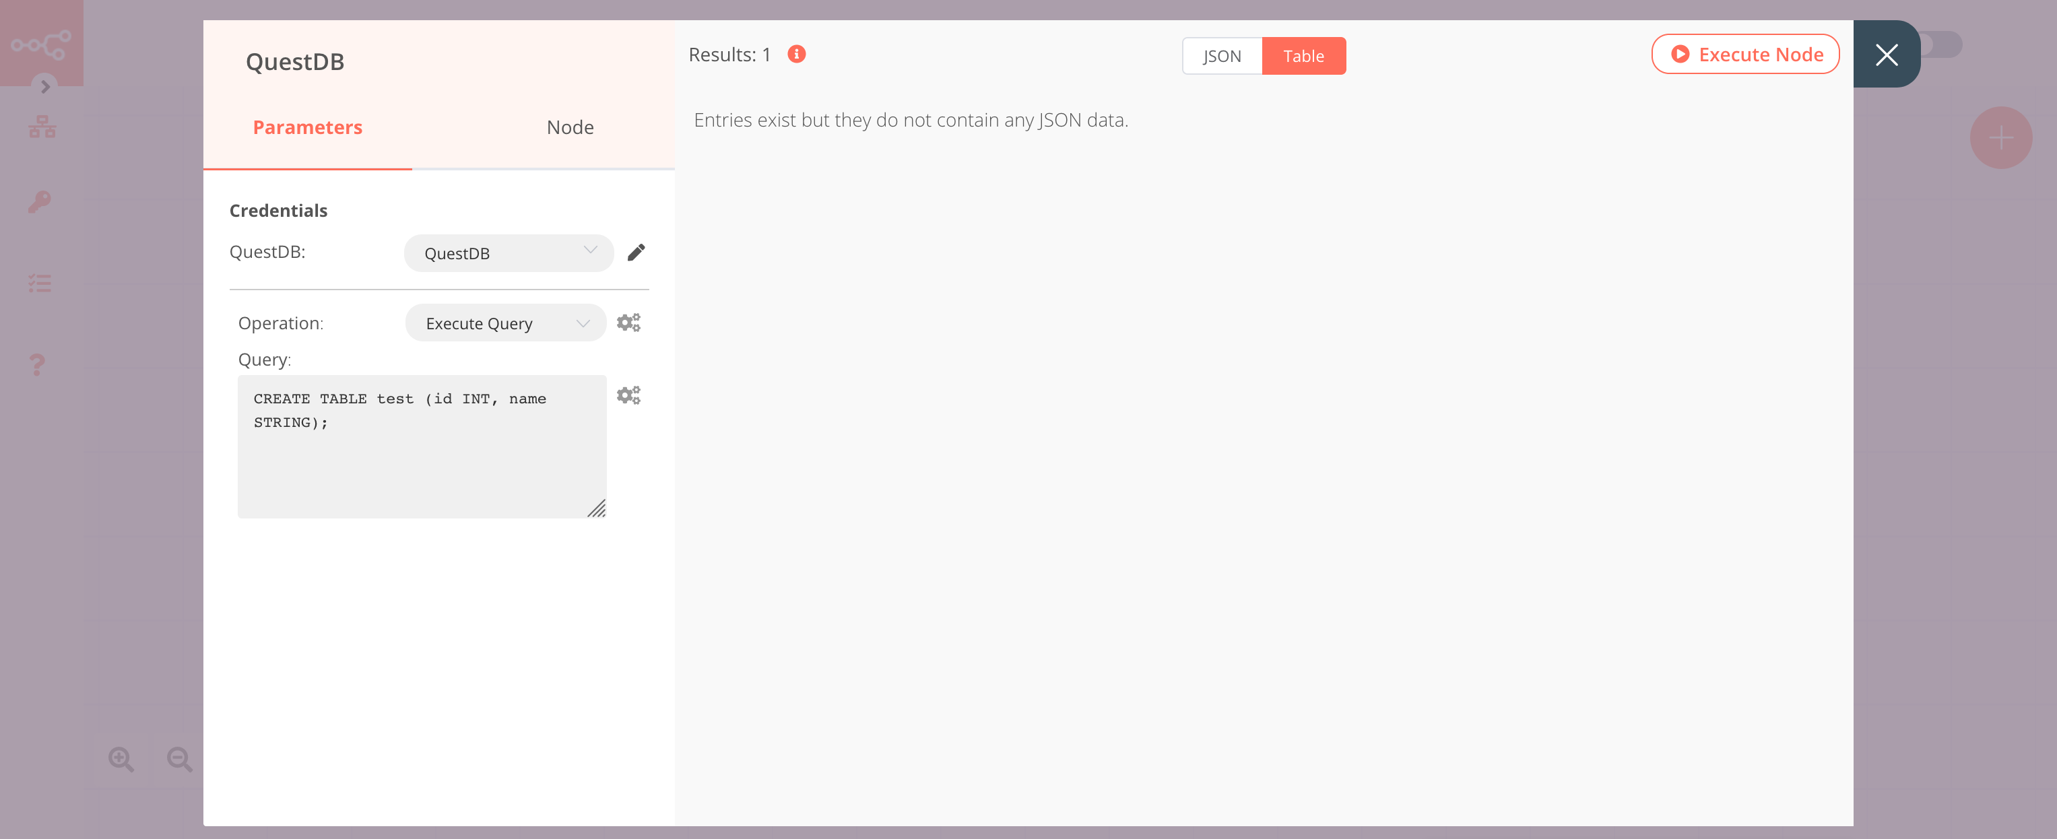Open the Query parameter gear options
Screen dimensions: 2057x839
pyautogui.click(x=628, y=393)
